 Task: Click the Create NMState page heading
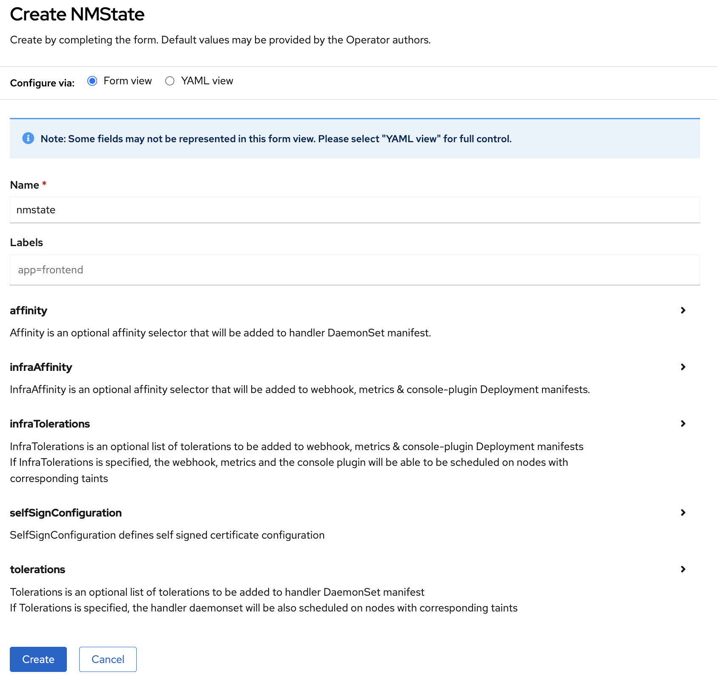(x=77, y=14)
